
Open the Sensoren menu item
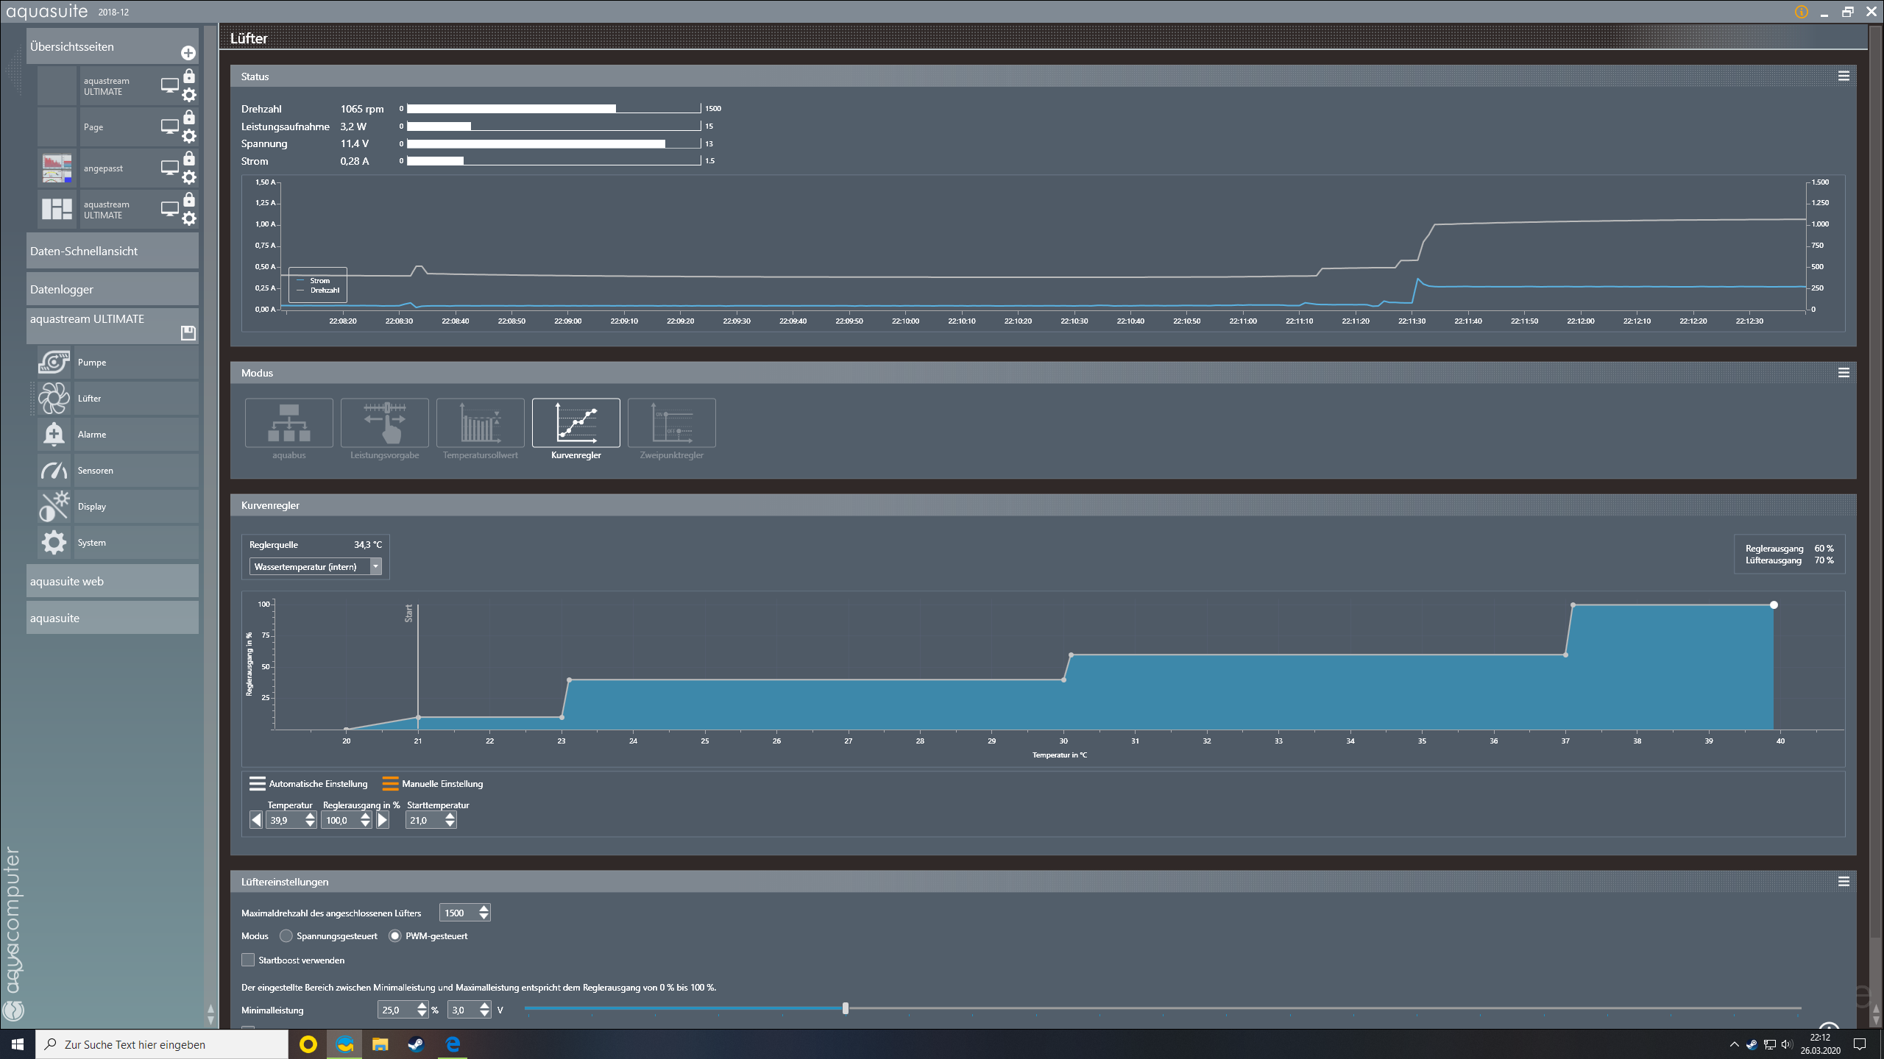click(x=96, y=471)
